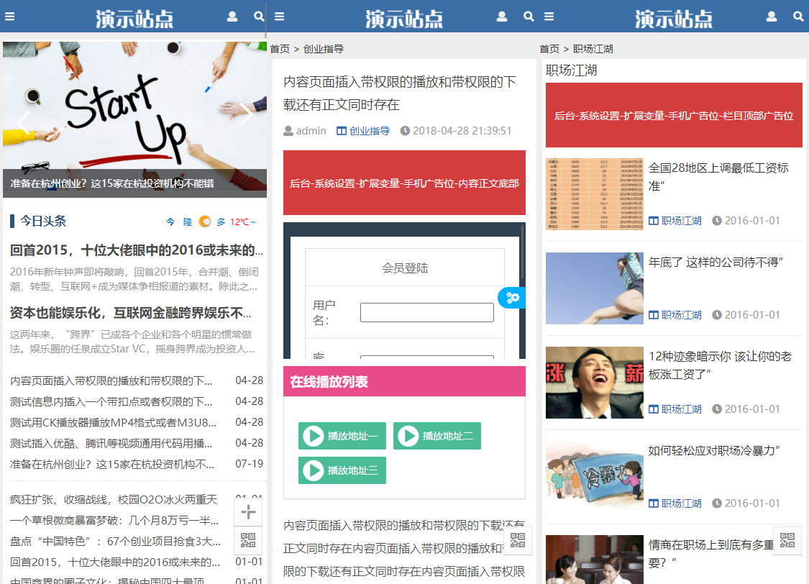Click admin author name

(311, 131)
